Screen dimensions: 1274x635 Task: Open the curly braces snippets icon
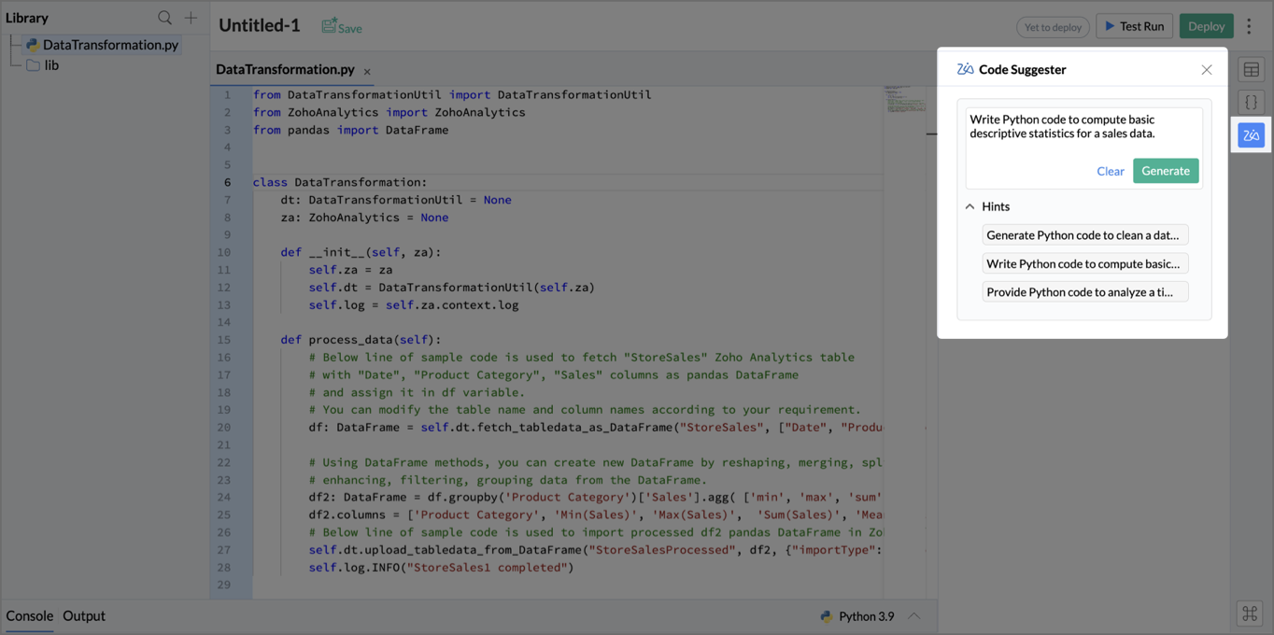tap(1252, 102)
